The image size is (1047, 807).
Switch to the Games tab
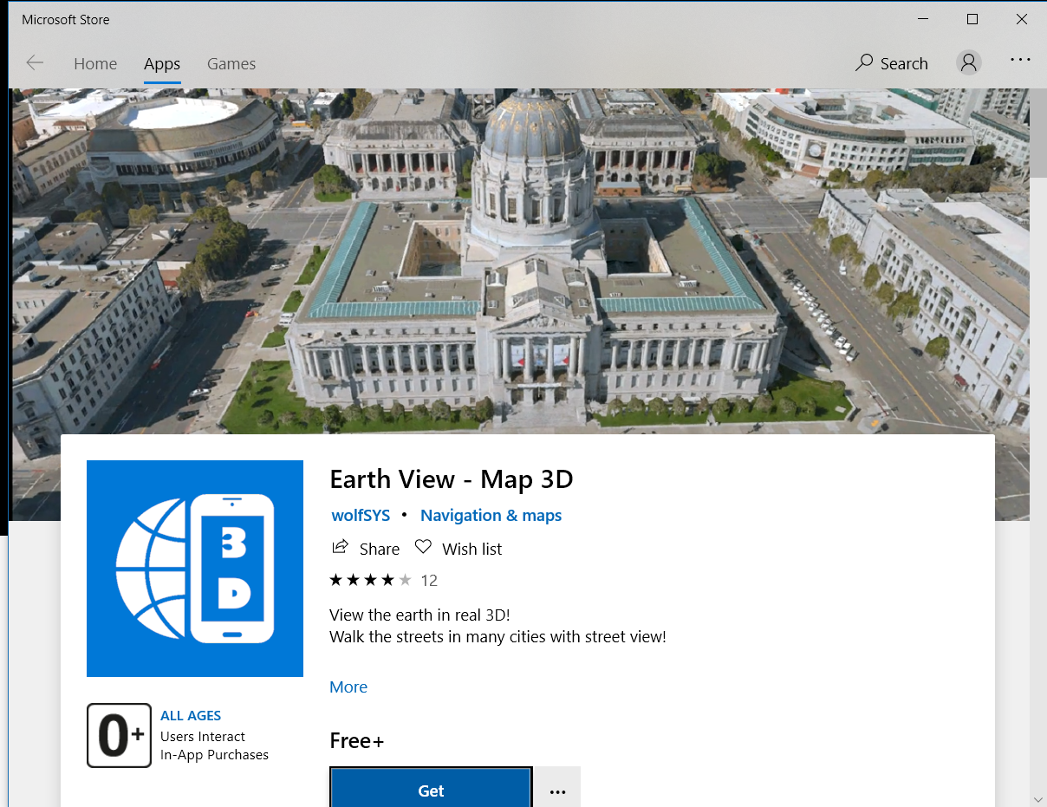pyautogui.click(x=231, y=64)
